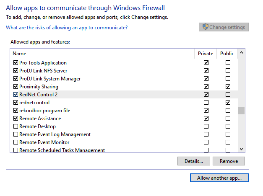Enable Private for Remote Event Monitor
This screenshot has width=263, height=196.
pos(206,142)
